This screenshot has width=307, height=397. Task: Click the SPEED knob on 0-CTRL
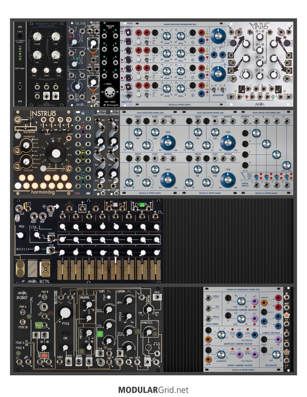click(x=21, y=235)
